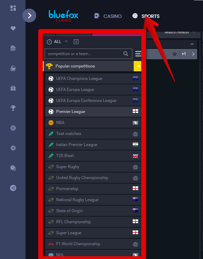Click the logout icon in the sidebar
Screen dimensions: 203x259
tap(13, 188)
